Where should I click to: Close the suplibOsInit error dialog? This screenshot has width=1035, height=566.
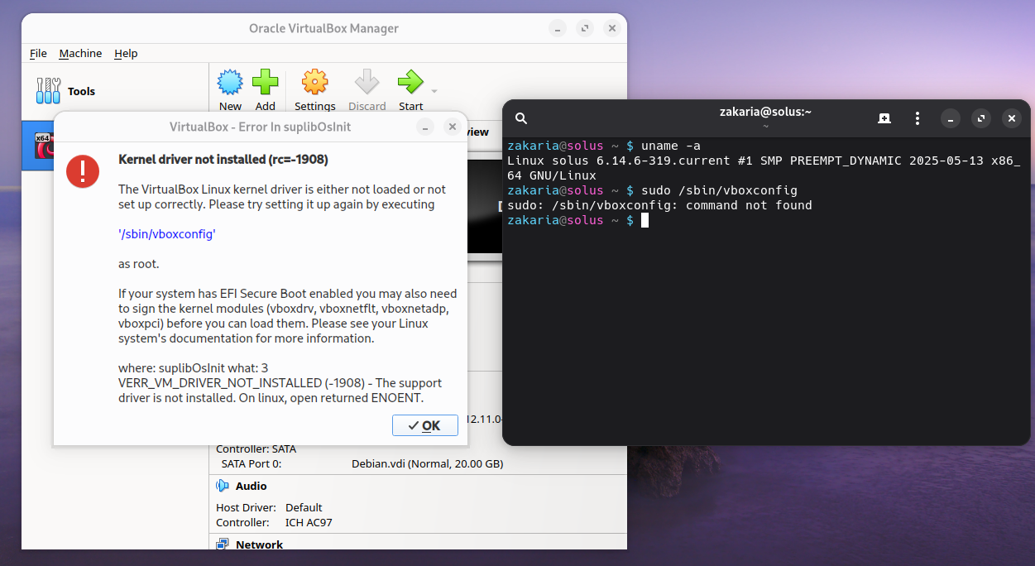(x=452, y=127)
